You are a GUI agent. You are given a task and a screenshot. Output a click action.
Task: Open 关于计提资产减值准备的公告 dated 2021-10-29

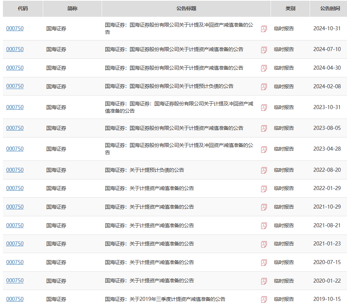point(150,207)
